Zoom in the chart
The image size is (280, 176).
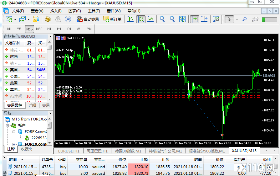click(162, 19)
